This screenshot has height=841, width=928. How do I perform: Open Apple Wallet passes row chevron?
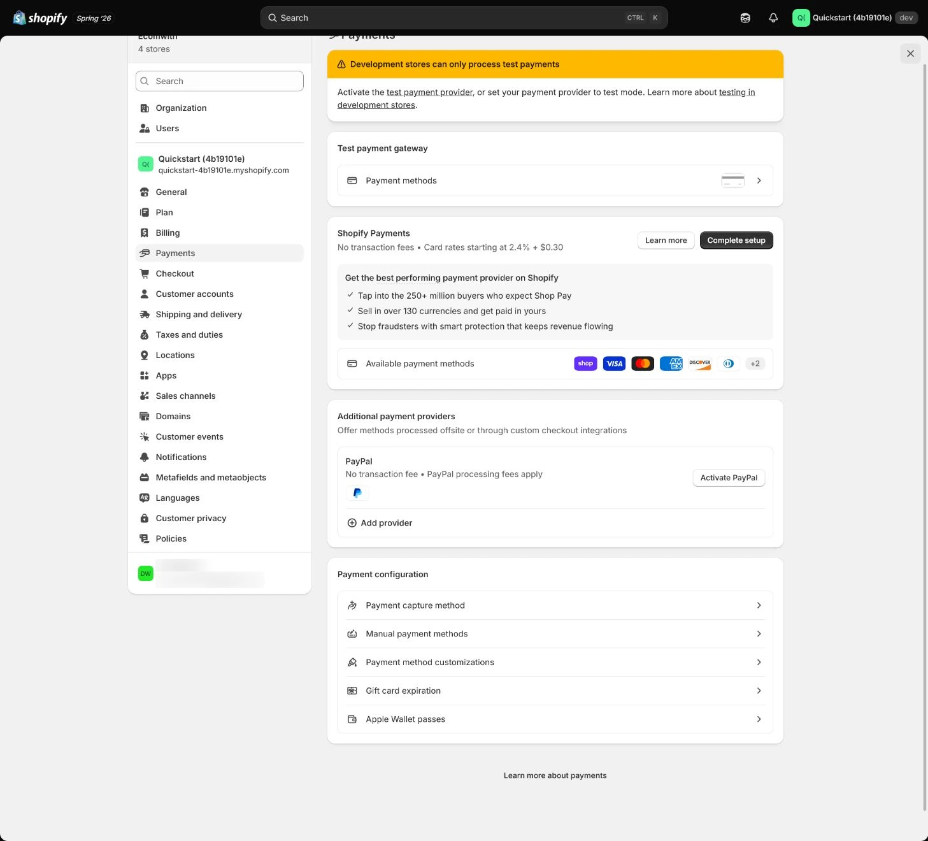tap(759, 719)
